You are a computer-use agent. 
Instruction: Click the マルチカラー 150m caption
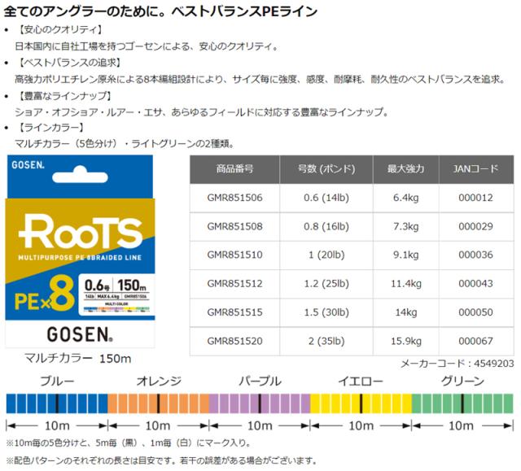[78, 359]
